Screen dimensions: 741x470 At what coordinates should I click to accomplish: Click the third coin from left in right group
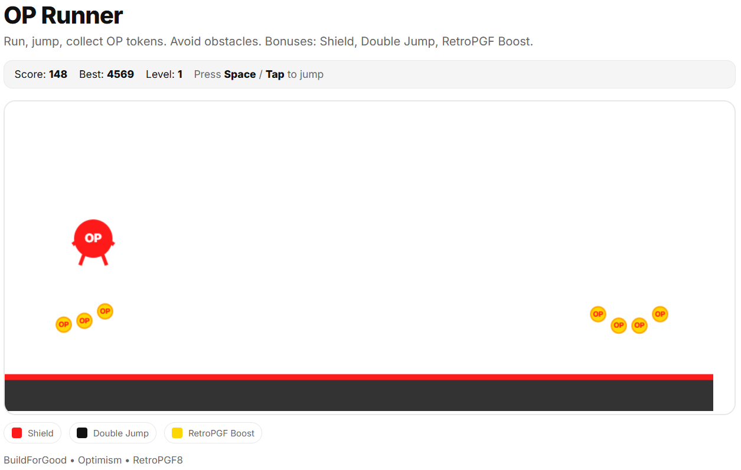click(x=639, y=326)
